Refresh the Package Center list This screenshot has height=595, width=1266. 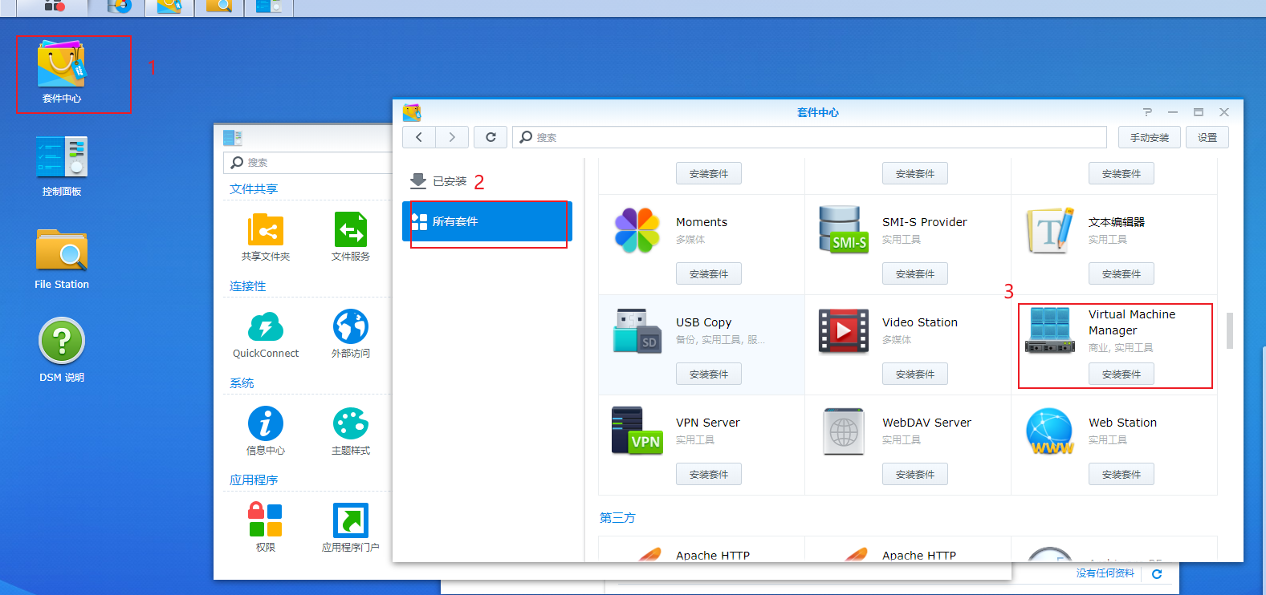point(491,137)
